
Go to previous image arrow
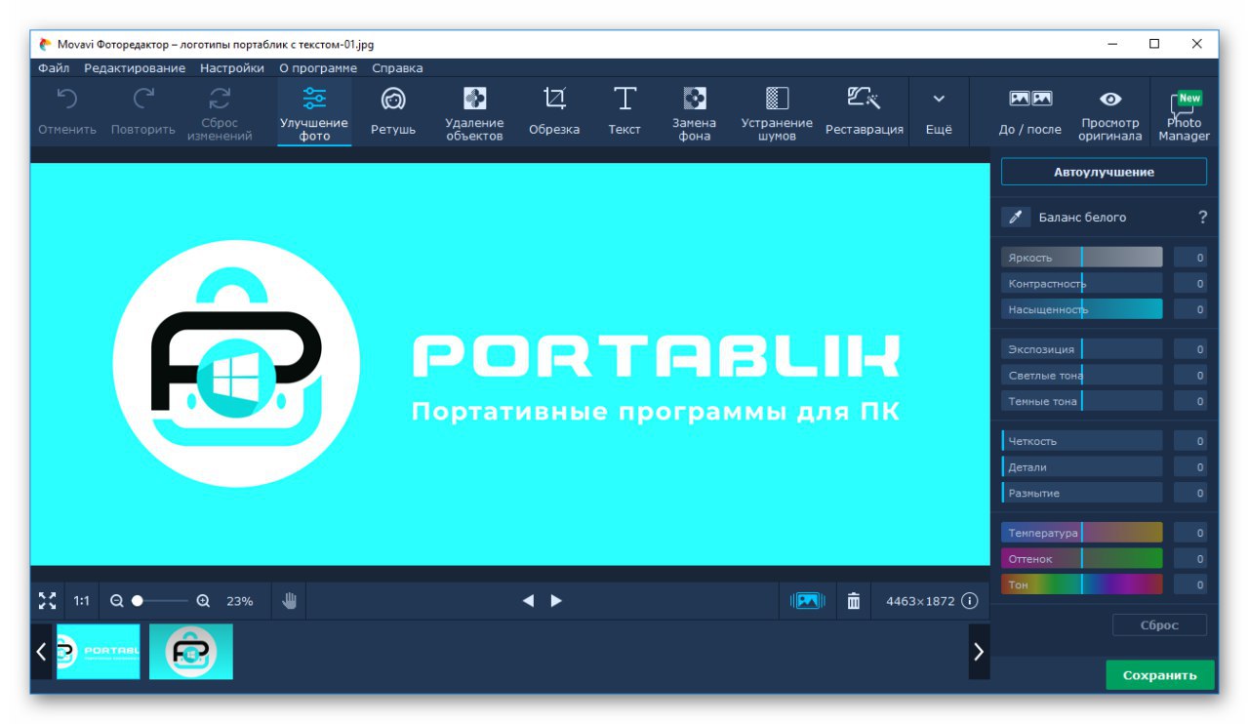(528, 601)
